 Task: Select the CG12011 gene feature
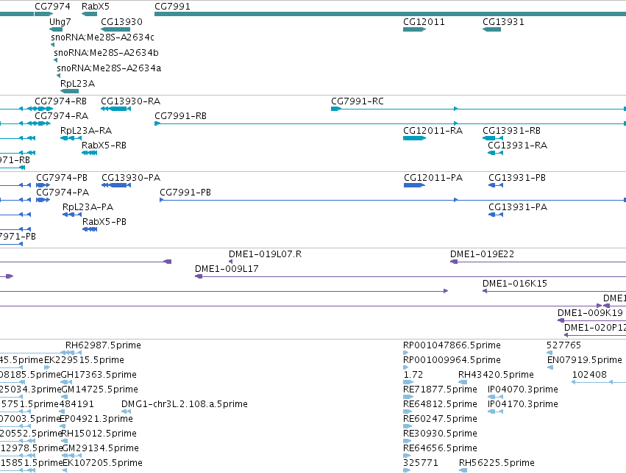tap(414, 29)
